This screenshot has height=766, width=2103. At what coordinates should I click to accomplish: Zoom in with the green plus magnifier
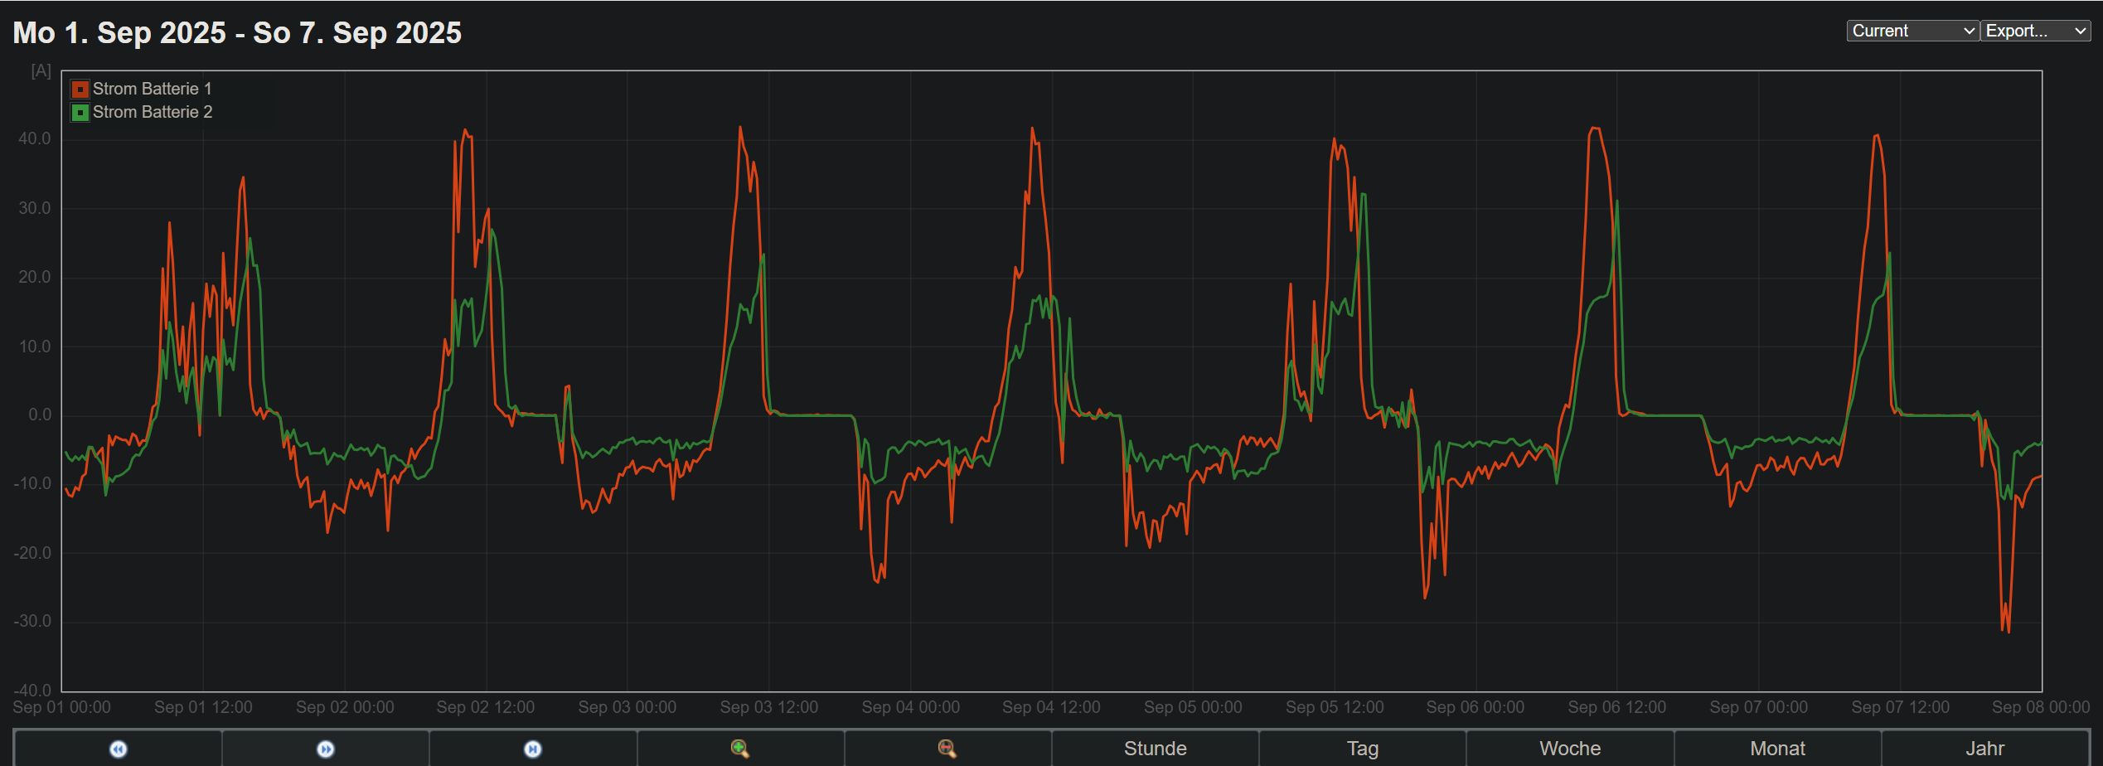click(x=740, y=749)
